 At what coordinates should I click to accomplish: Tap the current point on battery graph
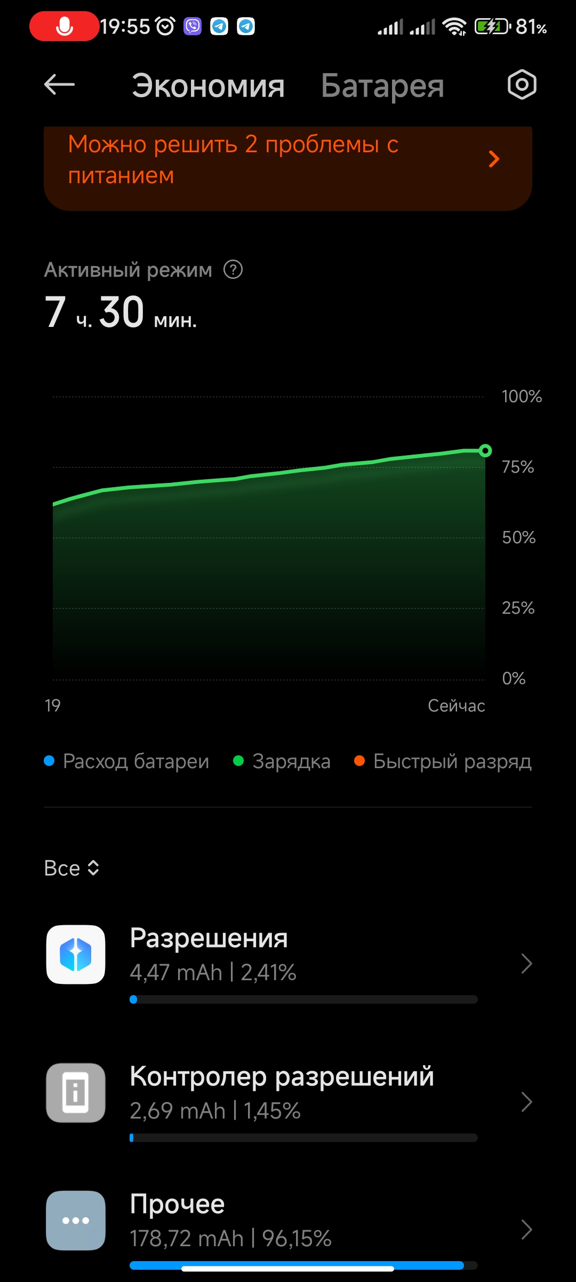485,451
